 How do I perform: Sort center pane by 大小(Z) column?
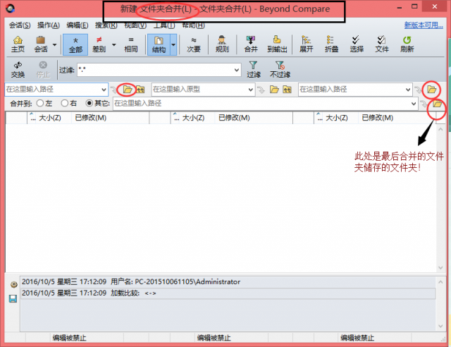tap(193, 118)
